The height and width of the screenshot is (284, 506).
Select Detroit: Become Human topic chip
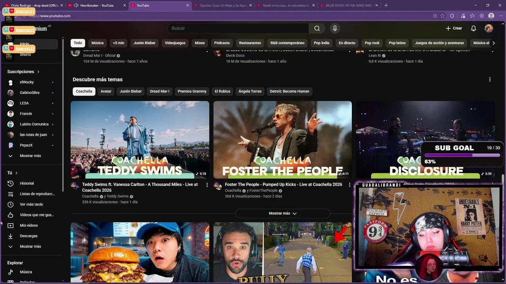coord(289,91)
